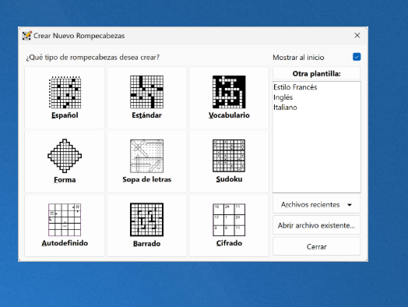
Task: Select the Sudoku grid icon
Action: pos(229,156)
